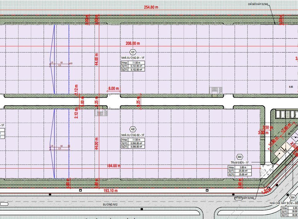
Task: Select the NHÀ XƯỞNG 02 - 1F label
Action: pos(133,135)
